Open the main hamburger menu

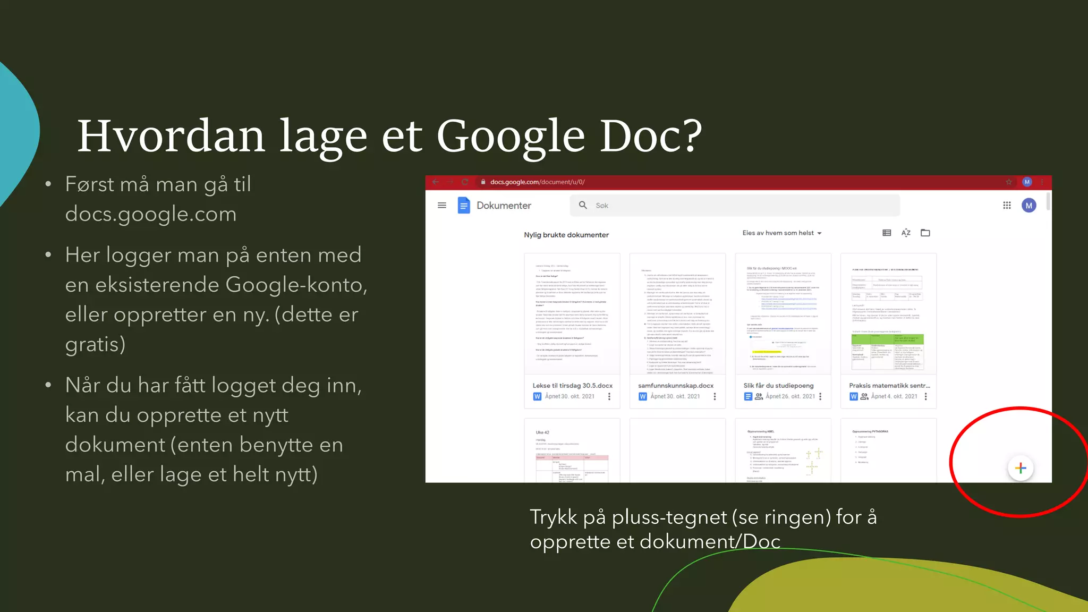(441, 205)
